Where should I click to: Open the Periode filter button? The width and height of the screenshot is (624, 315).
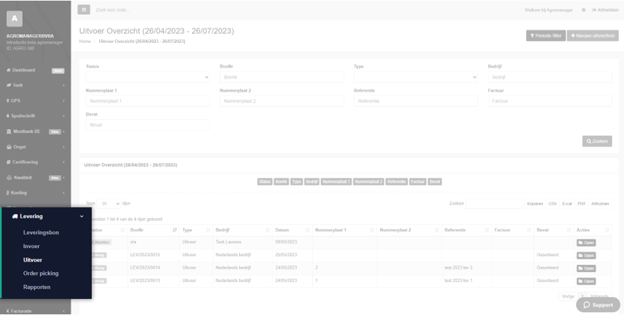[546, 36]
